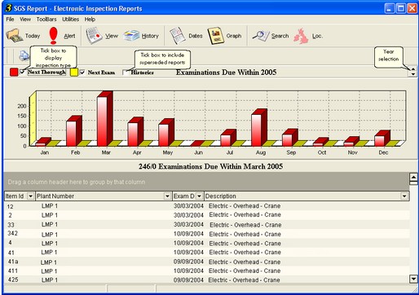
Task: Click the Dates toolbar label
Action: 196,36
